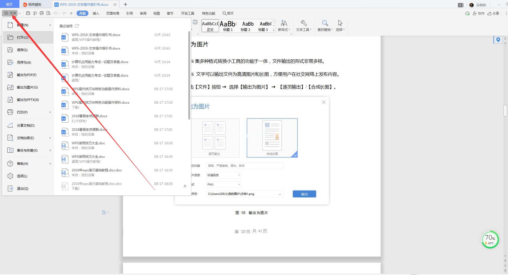This screenshot has width=508, height=275.
Task: Open the quick access toolbar customize dropdown
Action: pyautogui.click(x=71, y=13)
